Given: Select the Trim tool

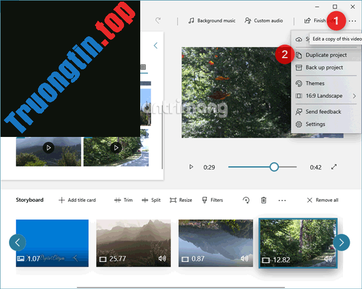Looking at the screenshot, I should tap(123, 200).
